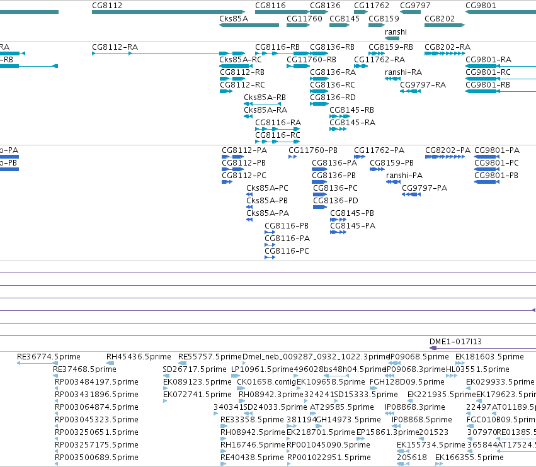Select the RH45436.5prime EST

[x=110, y=363]
